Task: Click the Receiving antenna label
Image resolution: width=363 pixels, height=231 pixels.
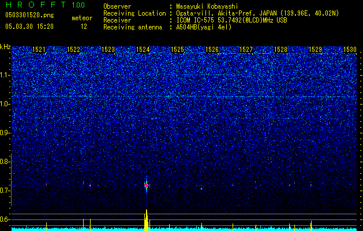Action: click(133, 27)
